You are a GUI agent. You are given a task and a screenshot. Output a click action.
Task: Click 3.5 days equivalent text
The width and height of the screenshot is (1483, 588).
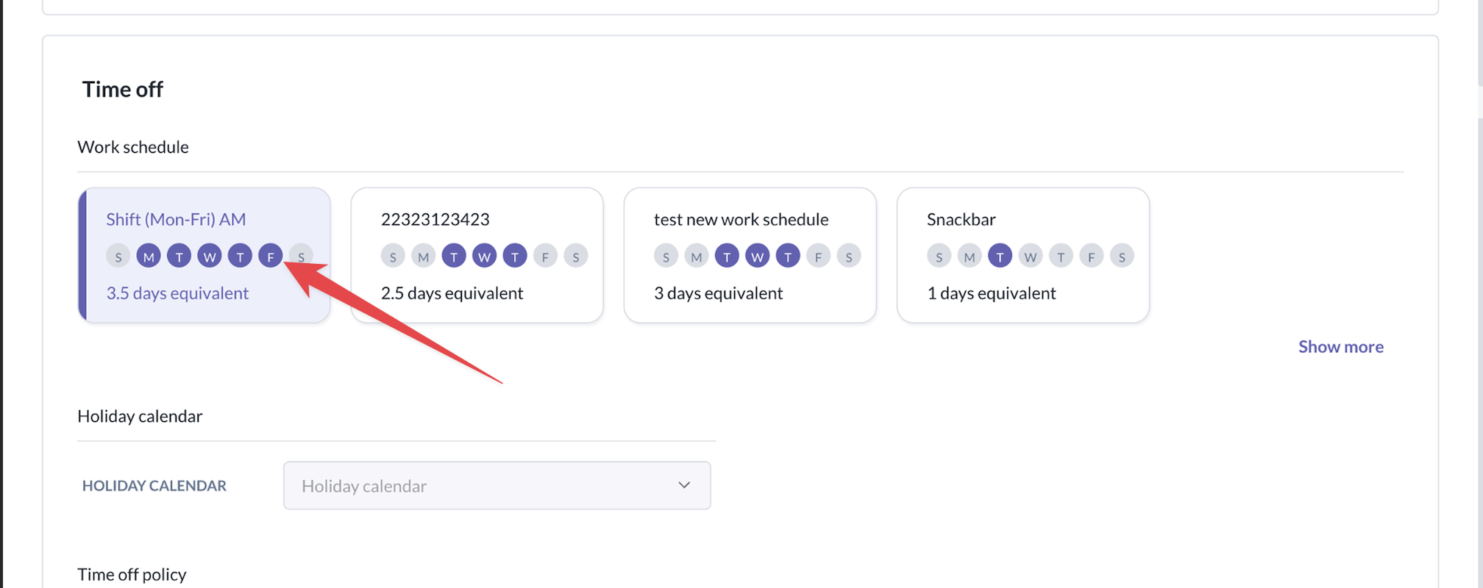[x=177, y=293]
